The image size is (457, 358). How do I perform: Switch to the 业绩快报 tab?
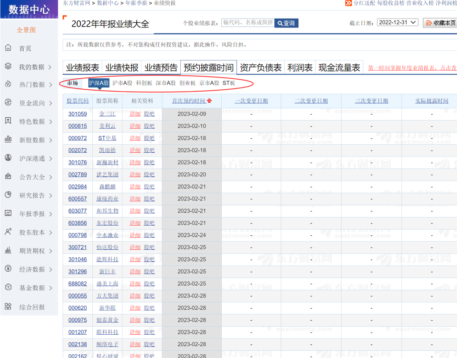pyautogui.click(x=122, y=68)
